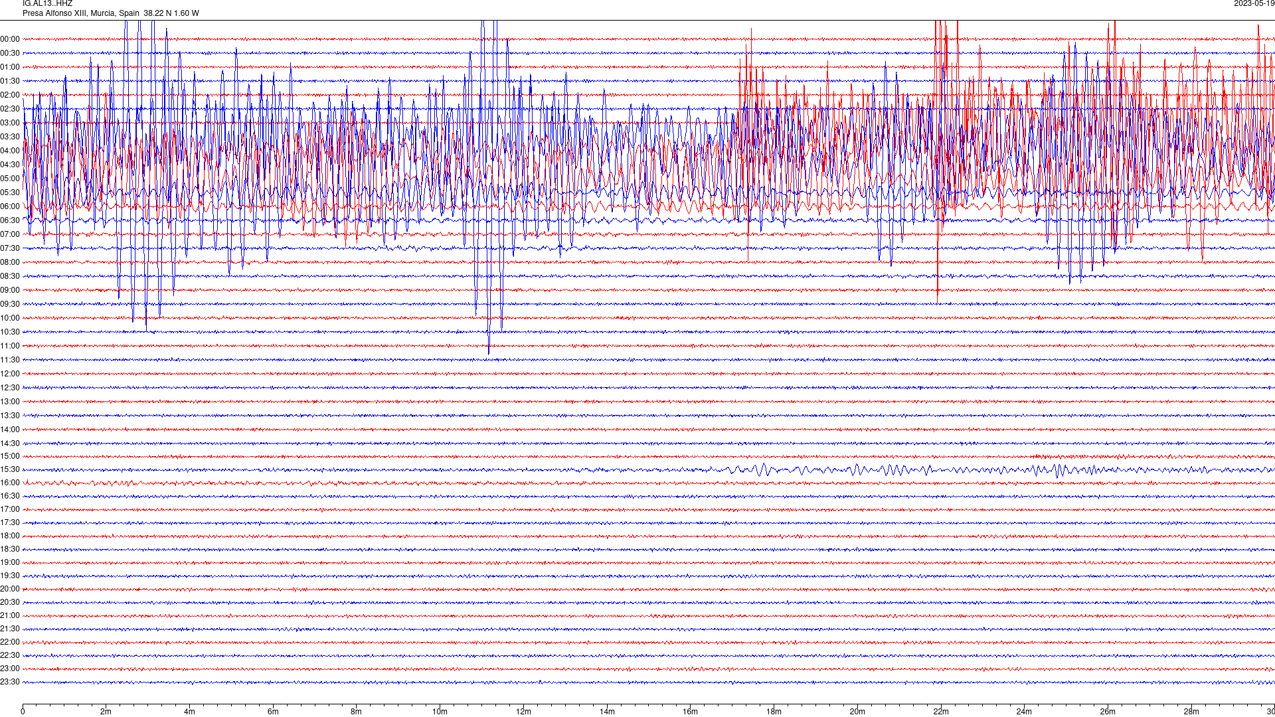Click the 28m tick on time axis
This screenshot has width=1275, height=717.
coord(1191,712)
